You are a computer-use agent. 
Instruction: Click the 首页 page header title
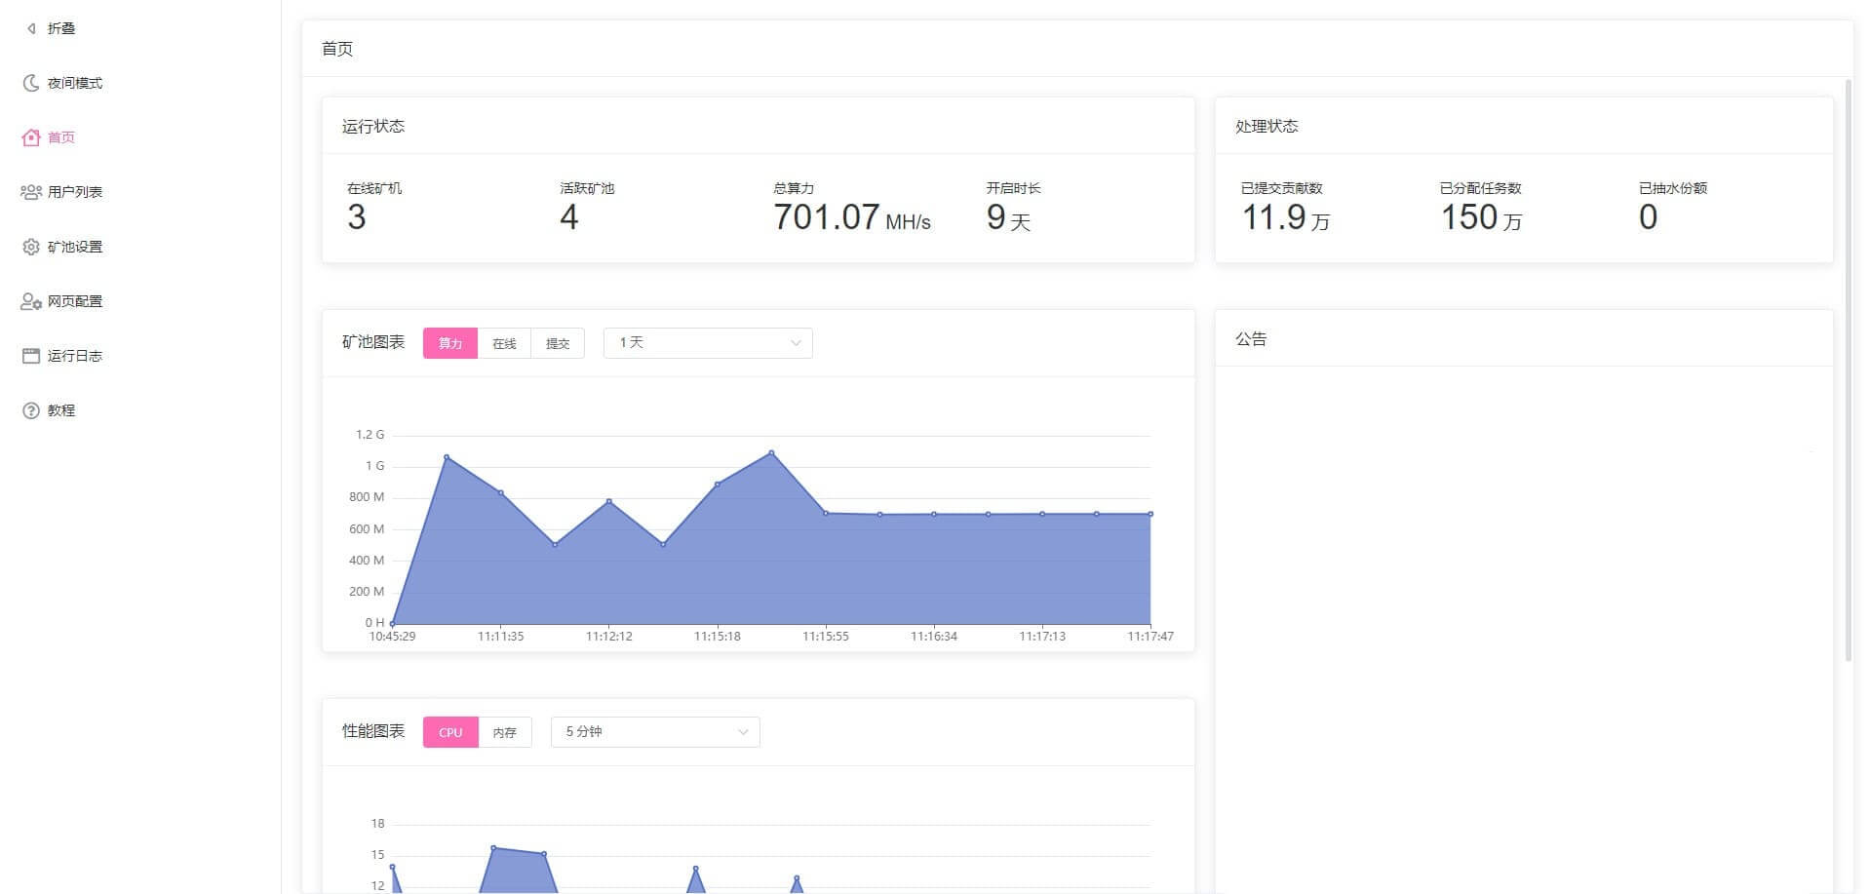point(337,49)
